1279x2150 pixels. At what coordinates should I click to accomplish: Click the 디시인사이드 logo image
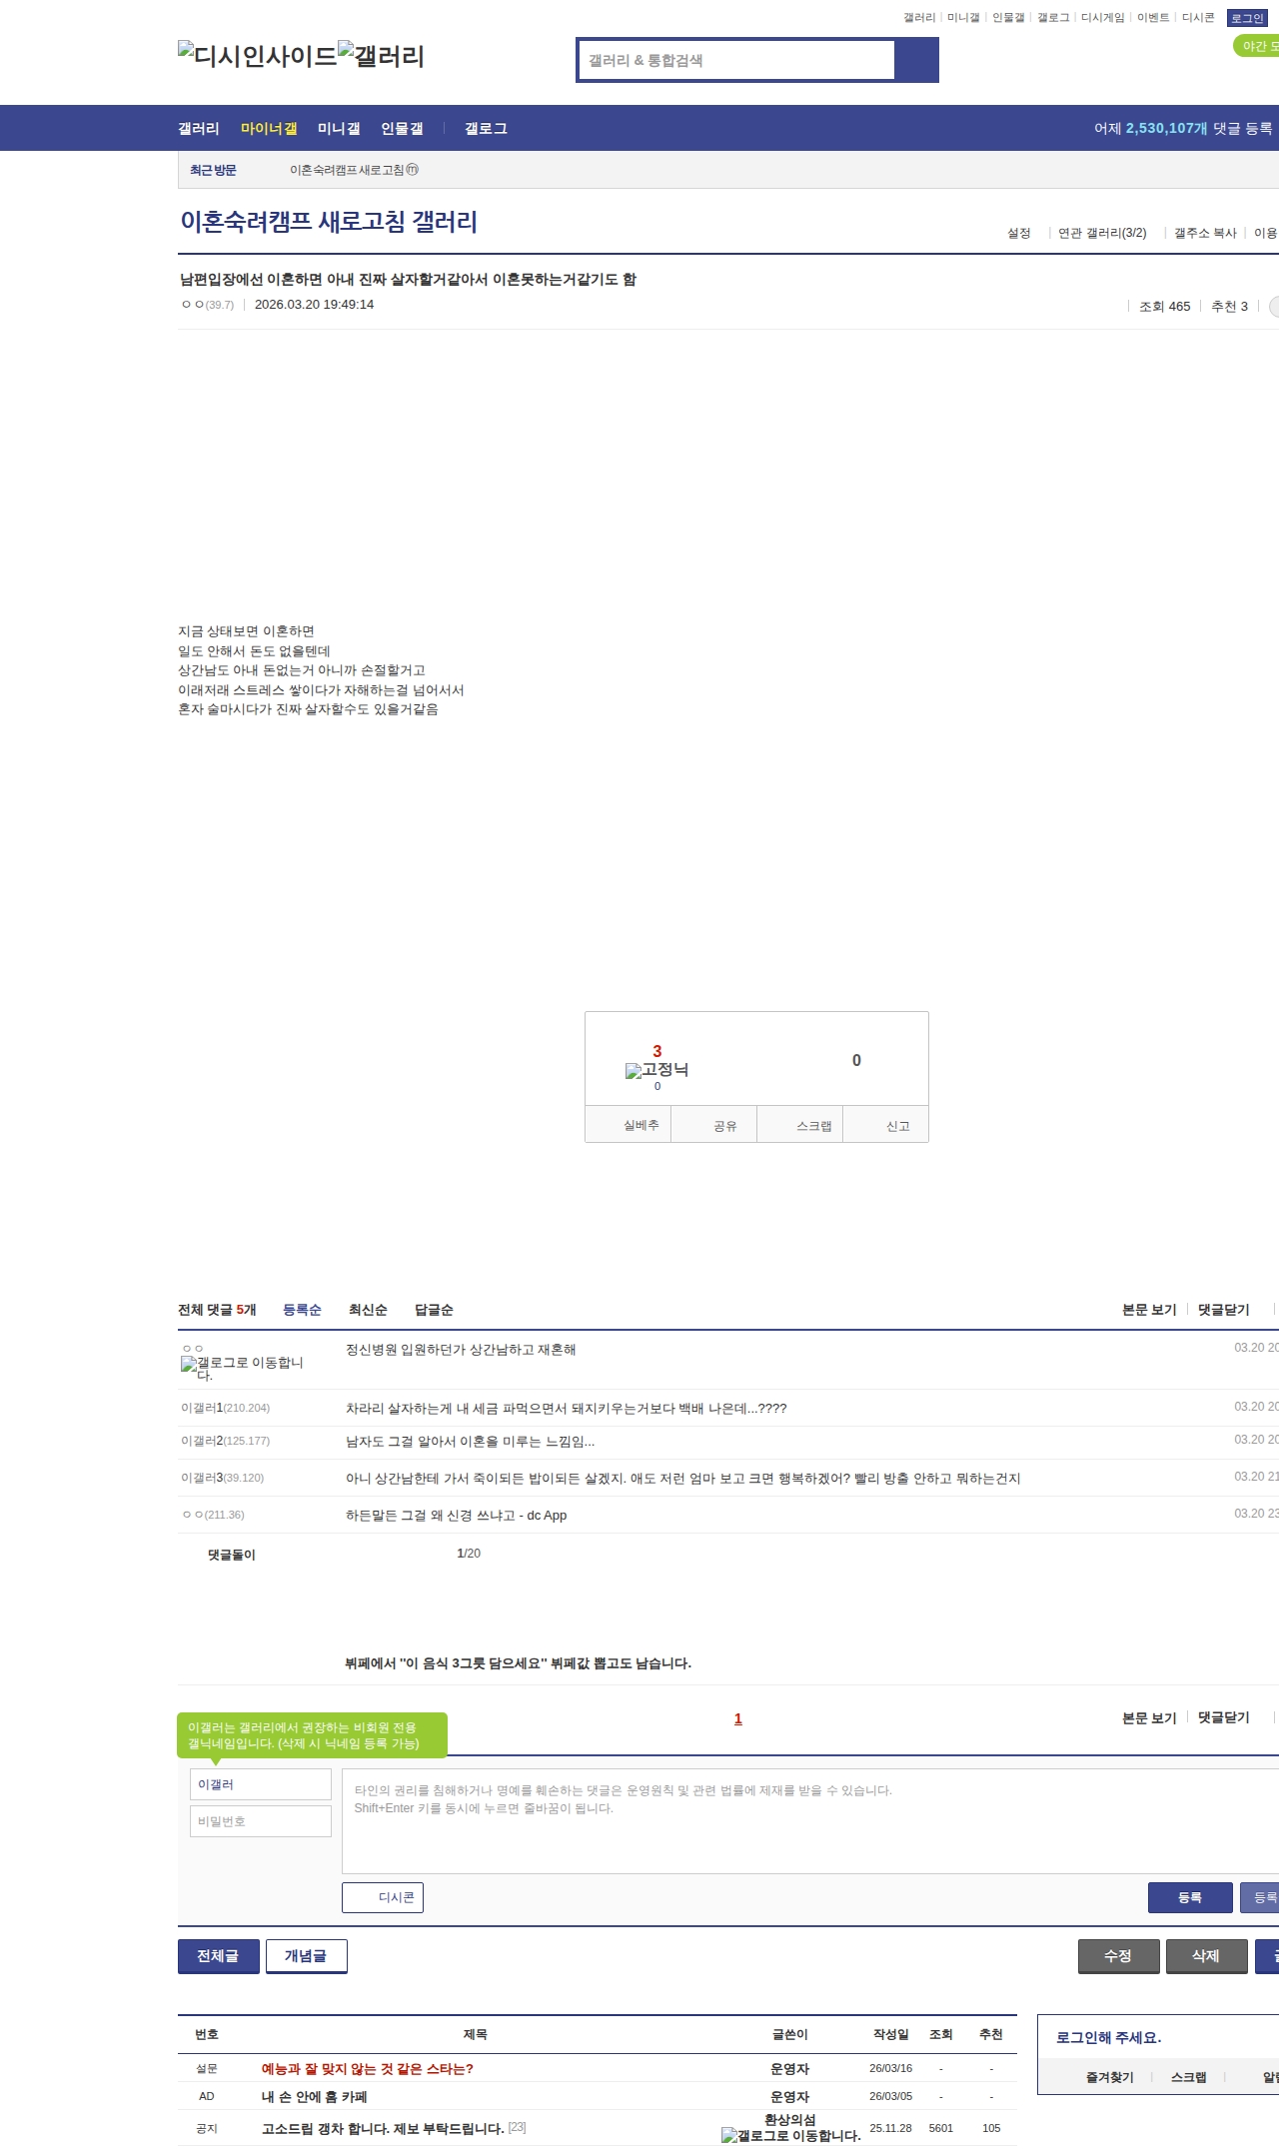[x=258, y=55]
